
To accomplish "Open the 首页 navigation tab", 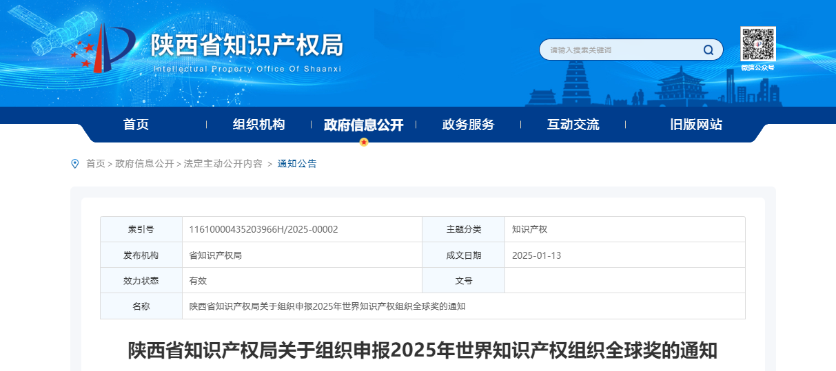I will coord(136,125).
